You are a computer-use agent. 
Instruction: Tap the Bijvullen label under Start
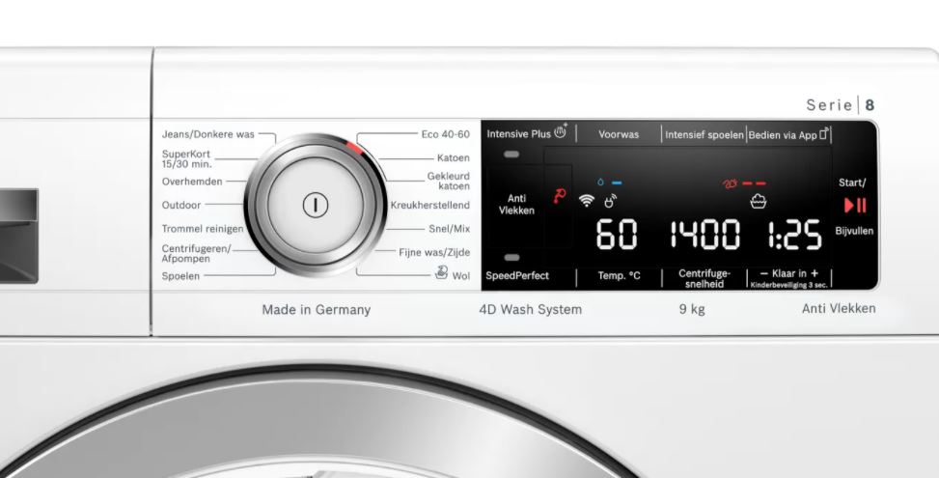(855, 231)
